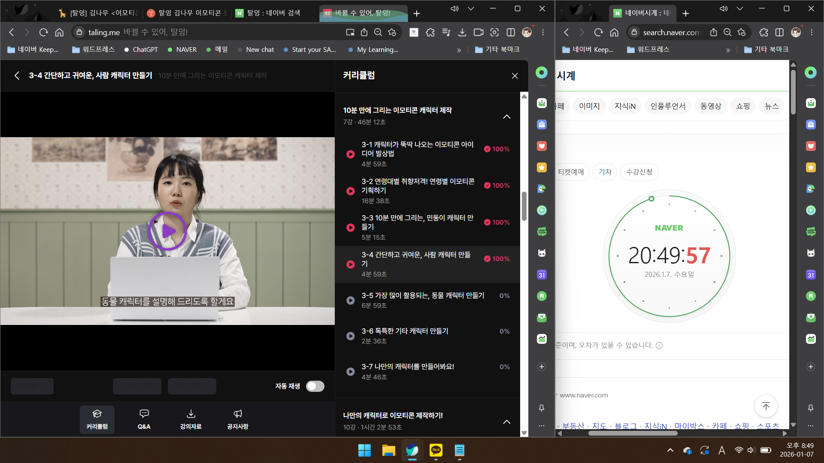Screen dimensions: 824x463
Task: Click the download icon in browser toolbar
Action: pos(462,33)
